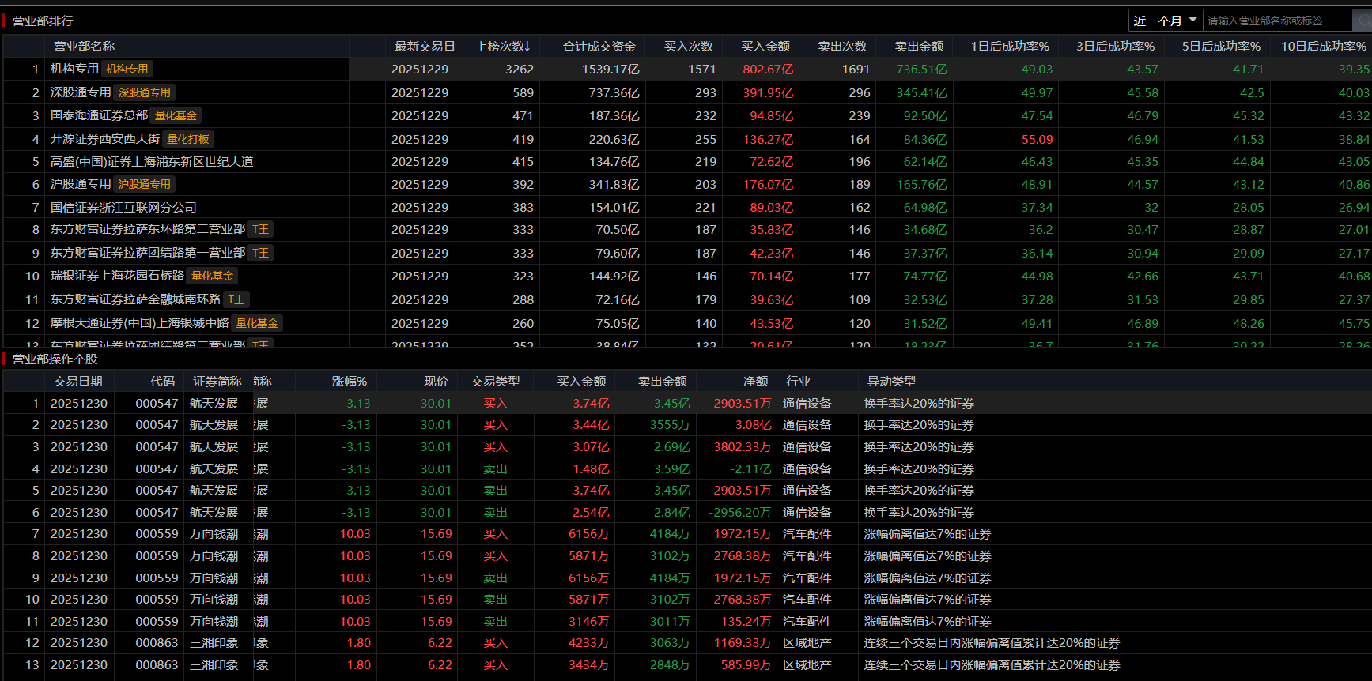The image size is (1372, 681).
Task: Click the 营业部 name search input field
Action: point(1275,21)
